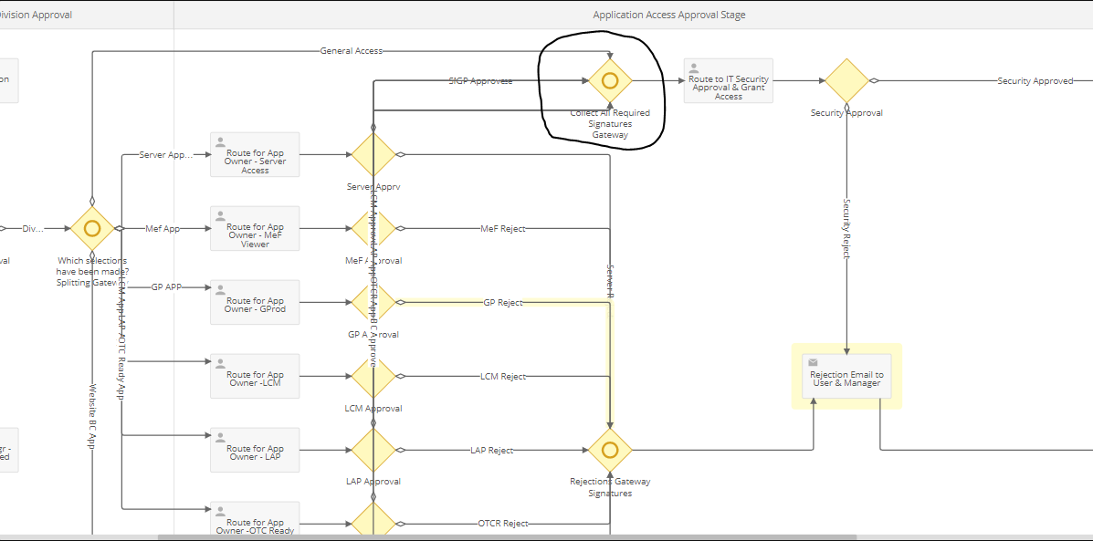Image resolution: width=1093 pixels, height=541 pixels.
Task: Click user icon on Route to IT Security task
Action: click(x=694, y=68)
